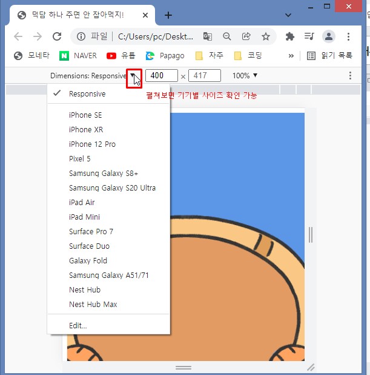
Task: Open the 코딩 bookmark folder
Action: click(248, 56)
